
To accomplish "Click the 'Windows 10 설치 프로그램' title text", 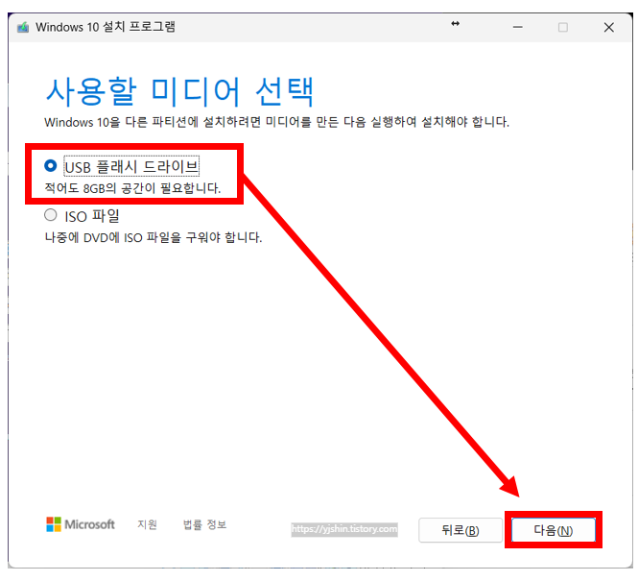I will pos(106,27).
